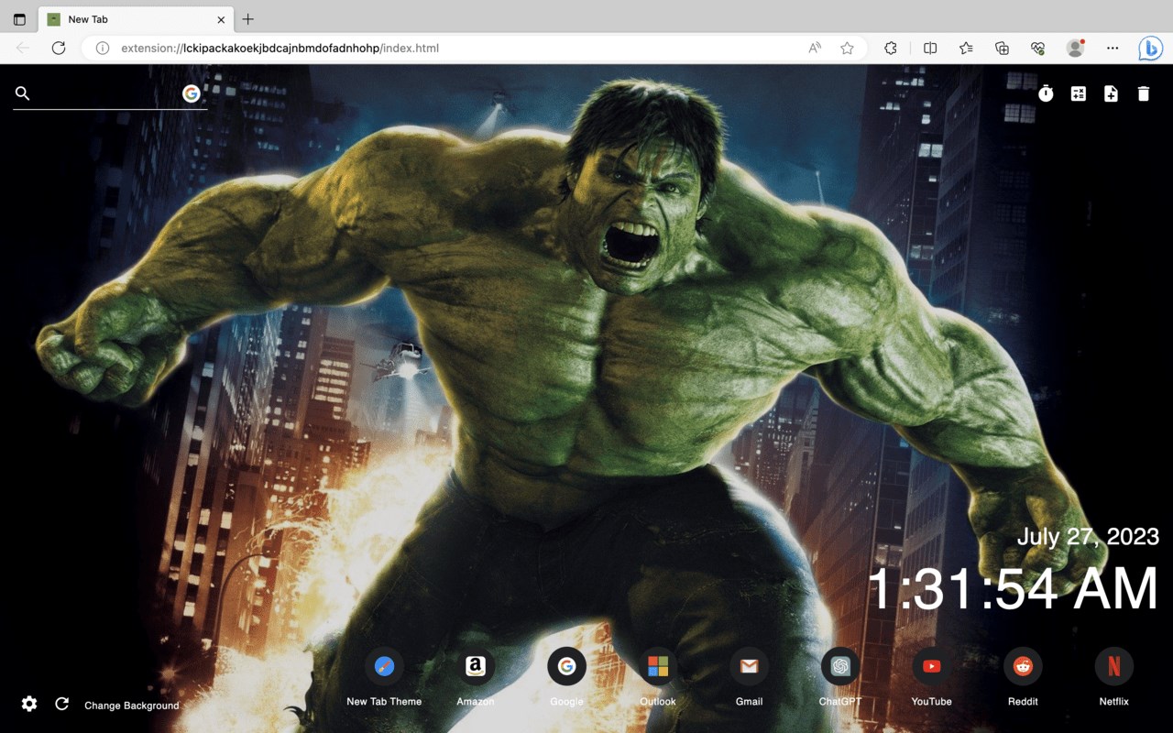Open Browser essentials heart icon

pyautogui.click(x=1037, y=48)
